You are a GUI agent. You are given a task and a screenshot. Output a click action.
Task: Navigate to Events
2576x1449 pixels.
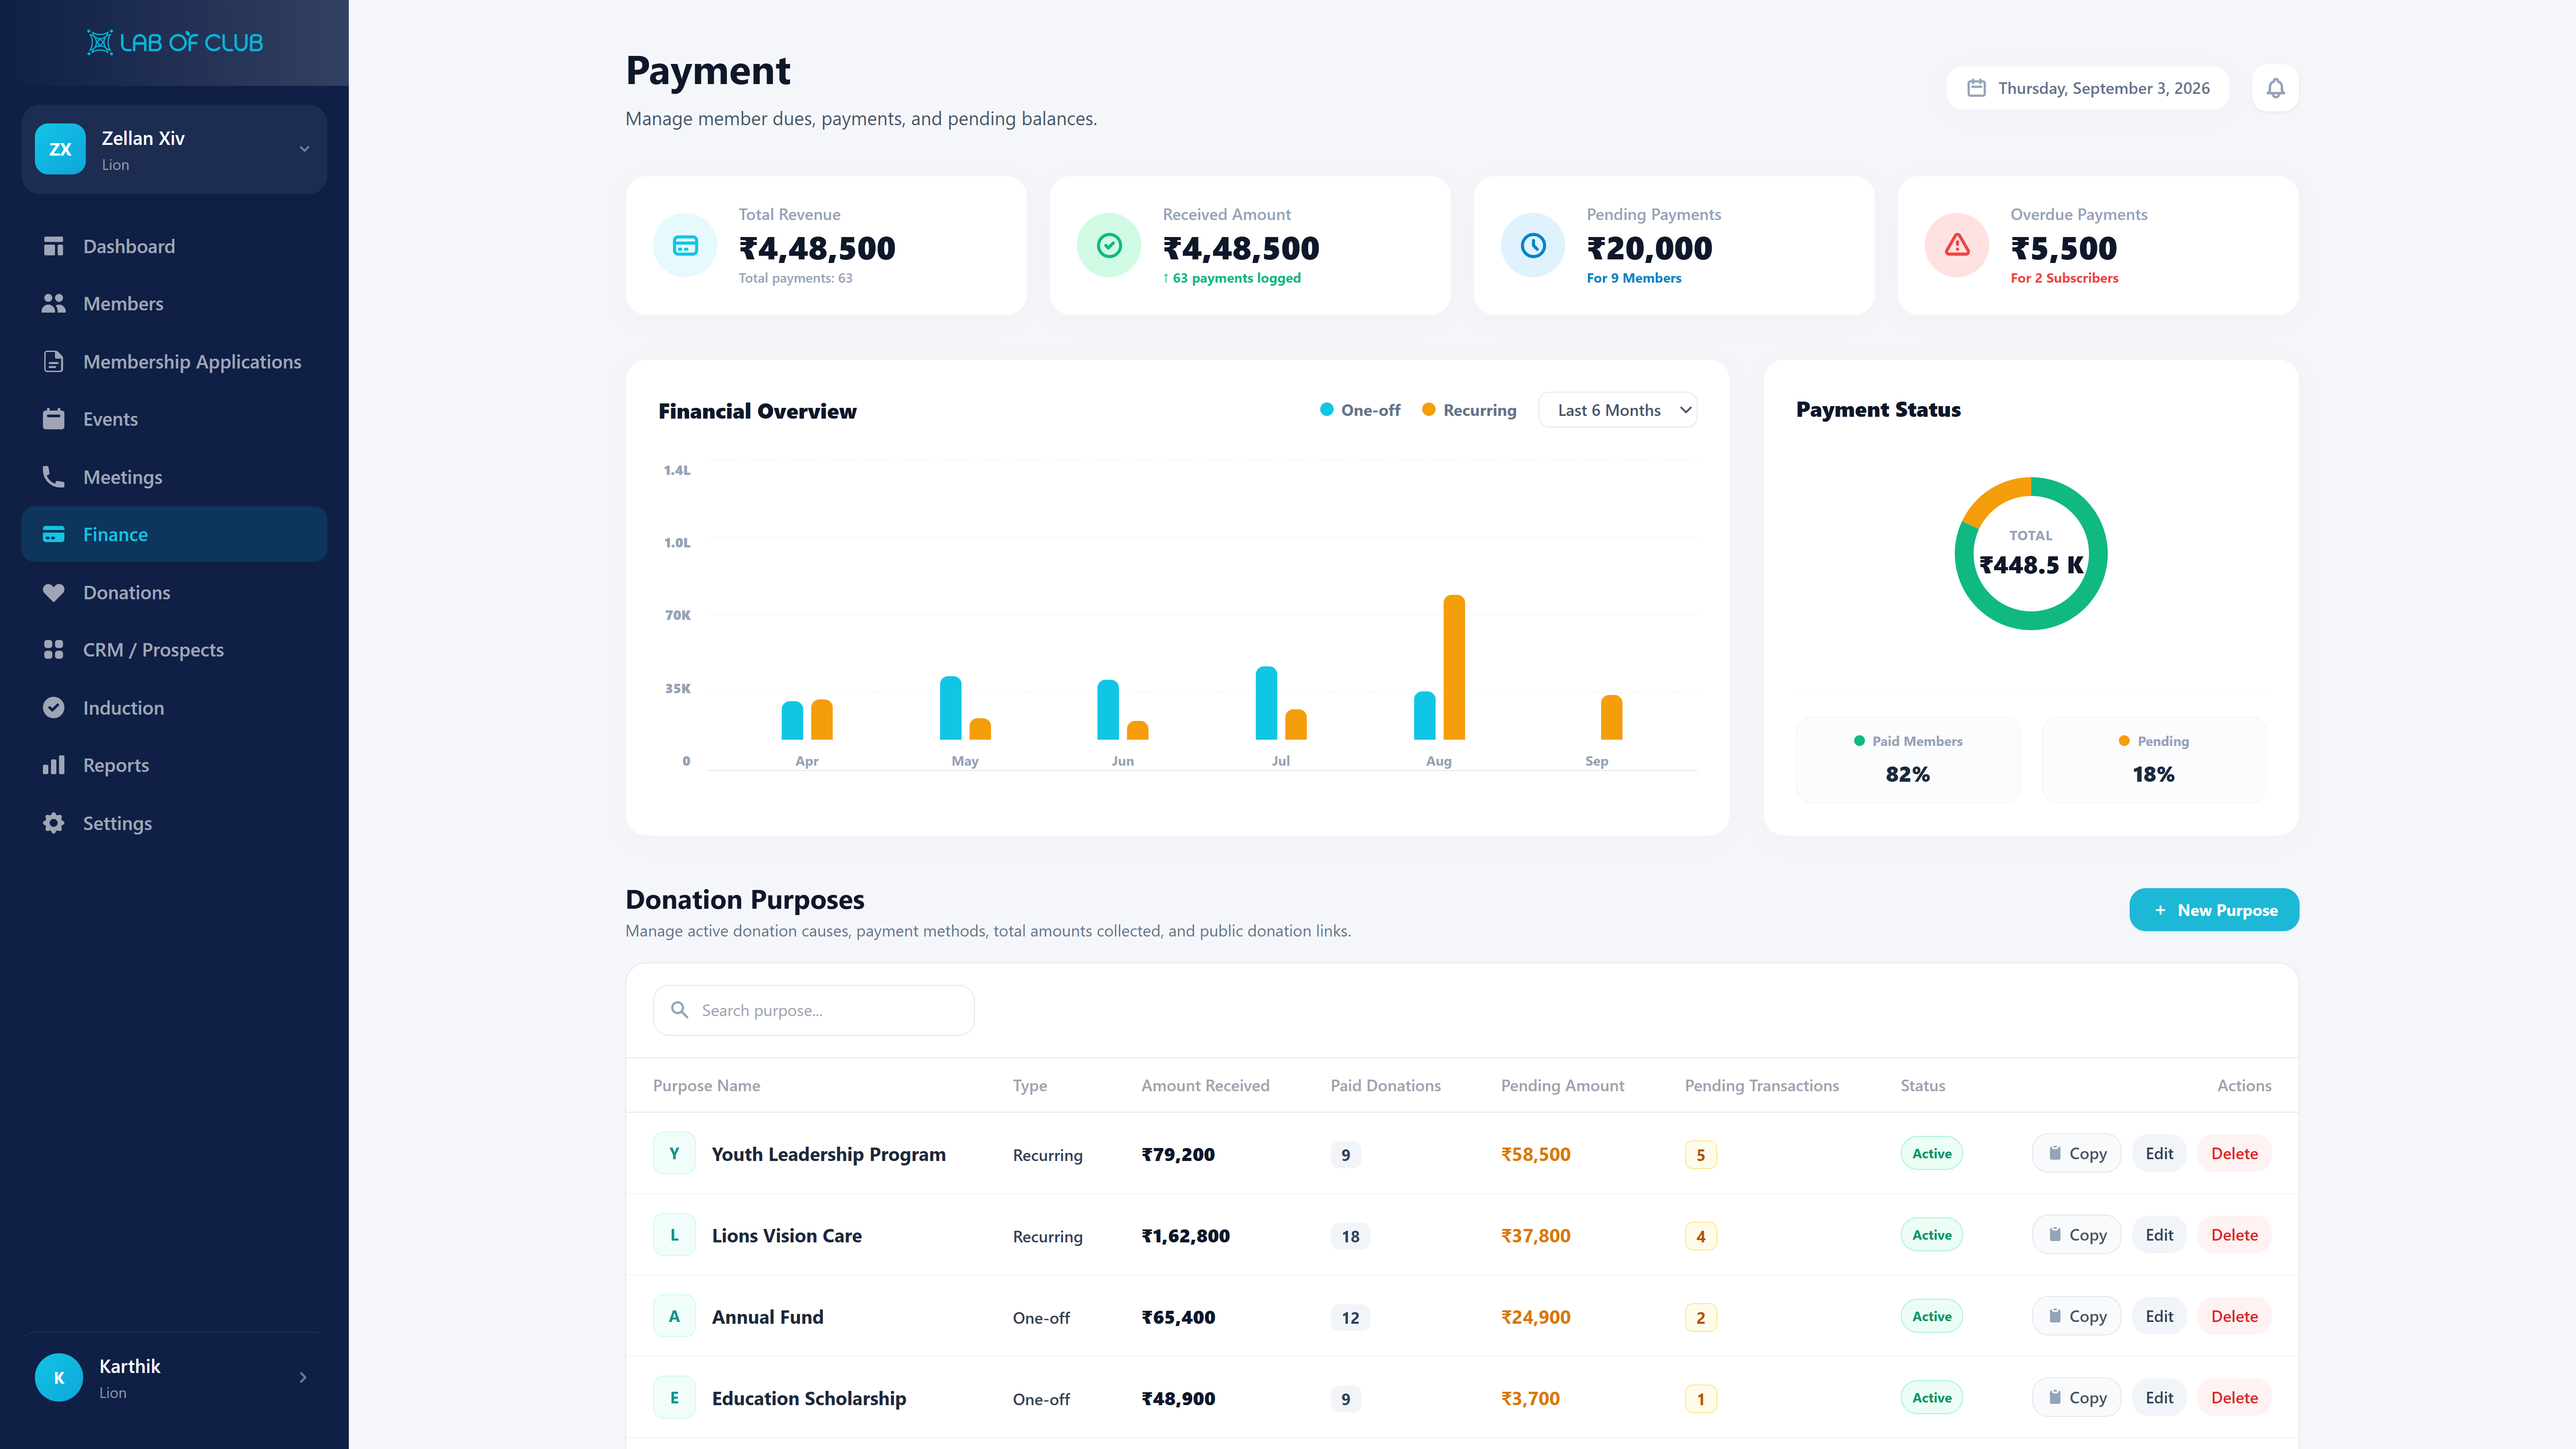tap(174, 419)
